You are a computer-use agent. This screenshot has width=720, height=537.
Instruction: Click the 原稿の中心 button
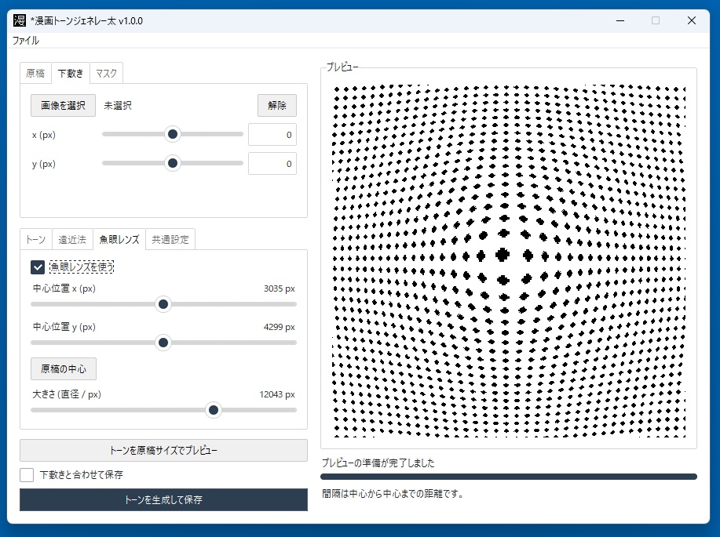coord(64,369)
